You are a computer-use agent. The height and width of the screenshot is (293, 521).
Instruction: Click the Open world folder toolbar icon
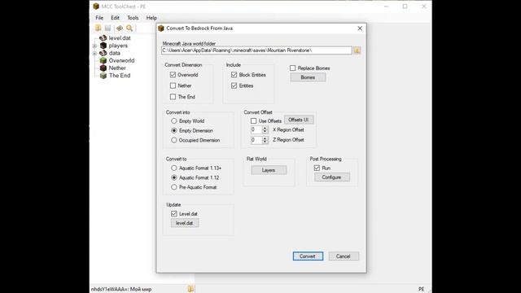tap(98, 28)
